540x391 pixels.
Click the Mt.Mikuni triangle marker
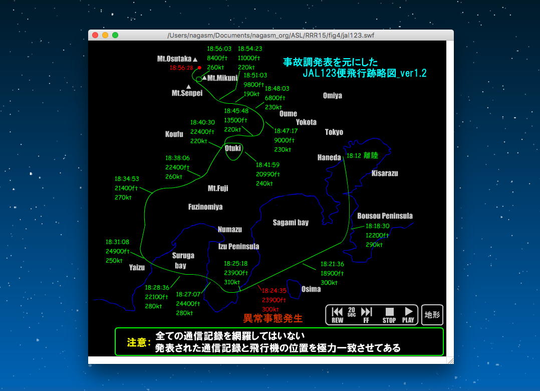(x=204, y=78)
